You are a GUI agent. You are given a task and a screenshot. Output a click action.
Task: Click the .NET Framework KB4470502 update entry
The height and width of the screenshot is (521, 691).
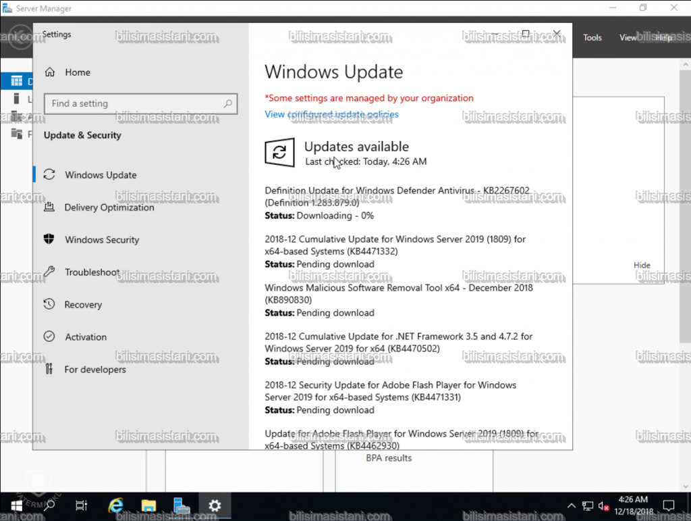tap(398, 349)
